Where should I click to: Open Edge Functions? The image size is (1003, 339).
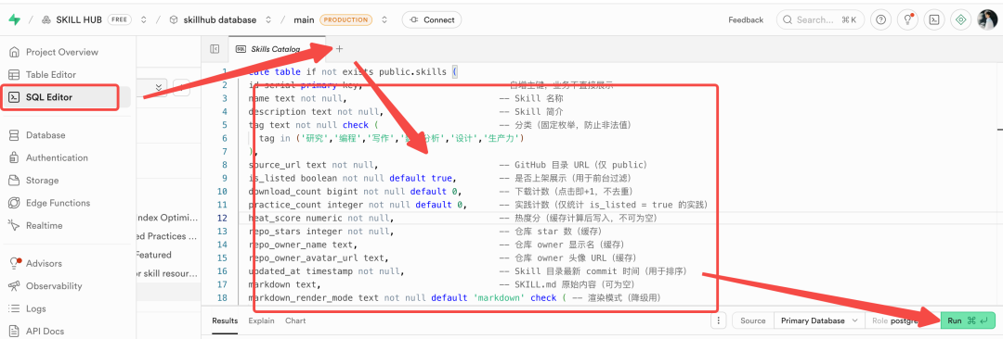click(58, 203)
